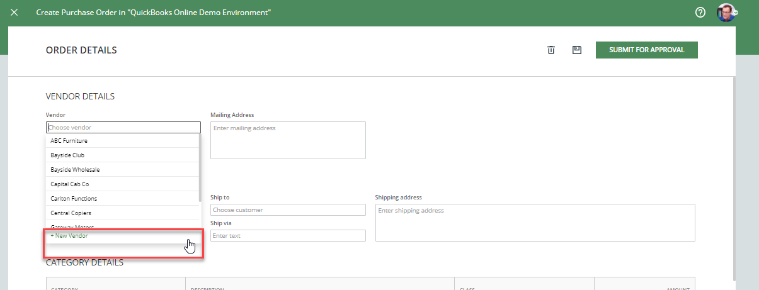The height and width of the screenshot is (290, 759).
Task: Add a new vendor via + New Vendor
Action: click(x=123, y=236)
